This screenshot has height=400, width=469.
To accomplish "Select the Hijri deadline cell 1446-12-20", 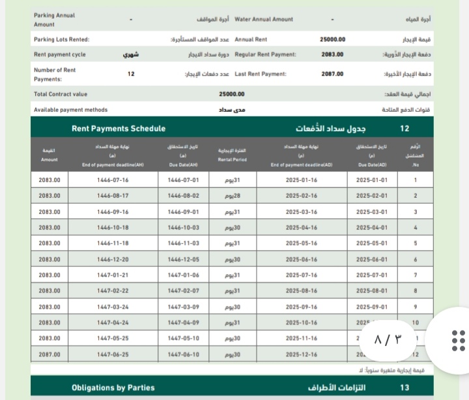I will tap(113, 260).
